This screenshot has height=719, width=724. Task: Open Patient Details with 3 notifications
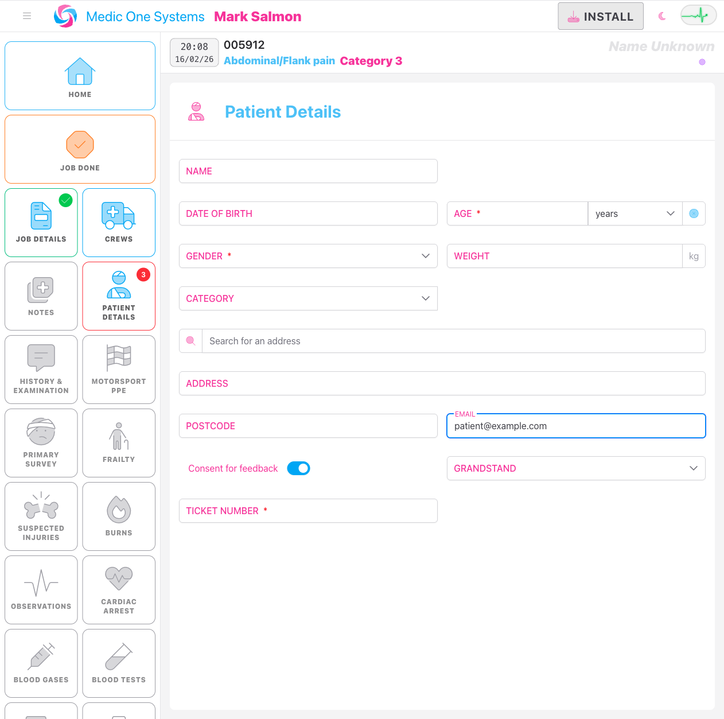119,296
